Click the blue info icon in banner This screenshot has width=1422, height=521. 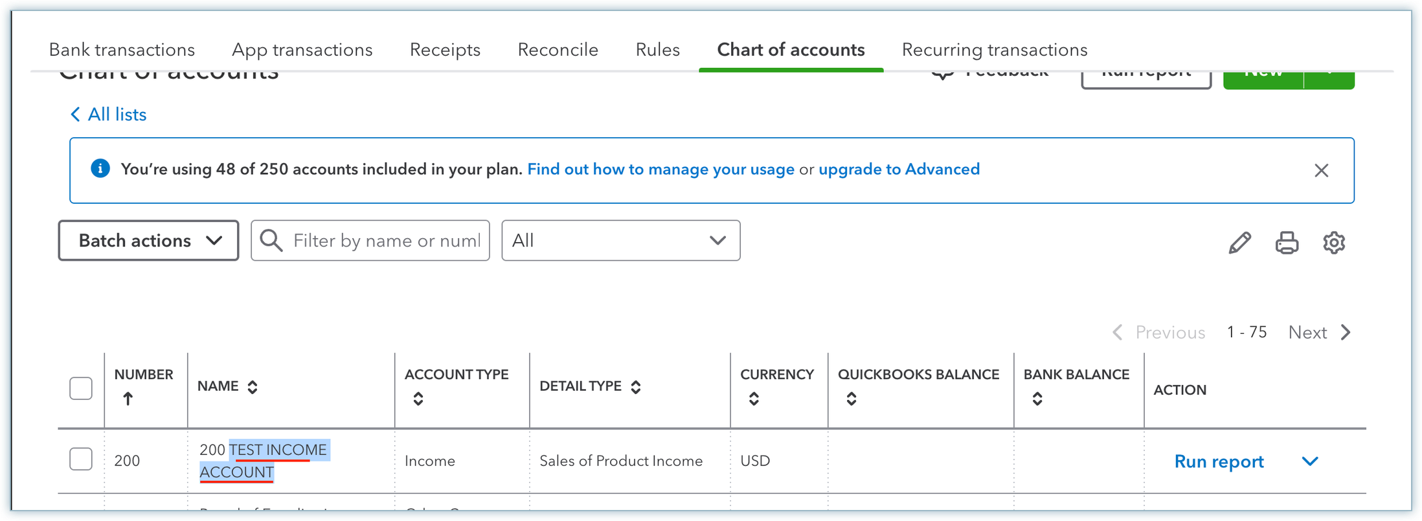[x=100, y=169]
